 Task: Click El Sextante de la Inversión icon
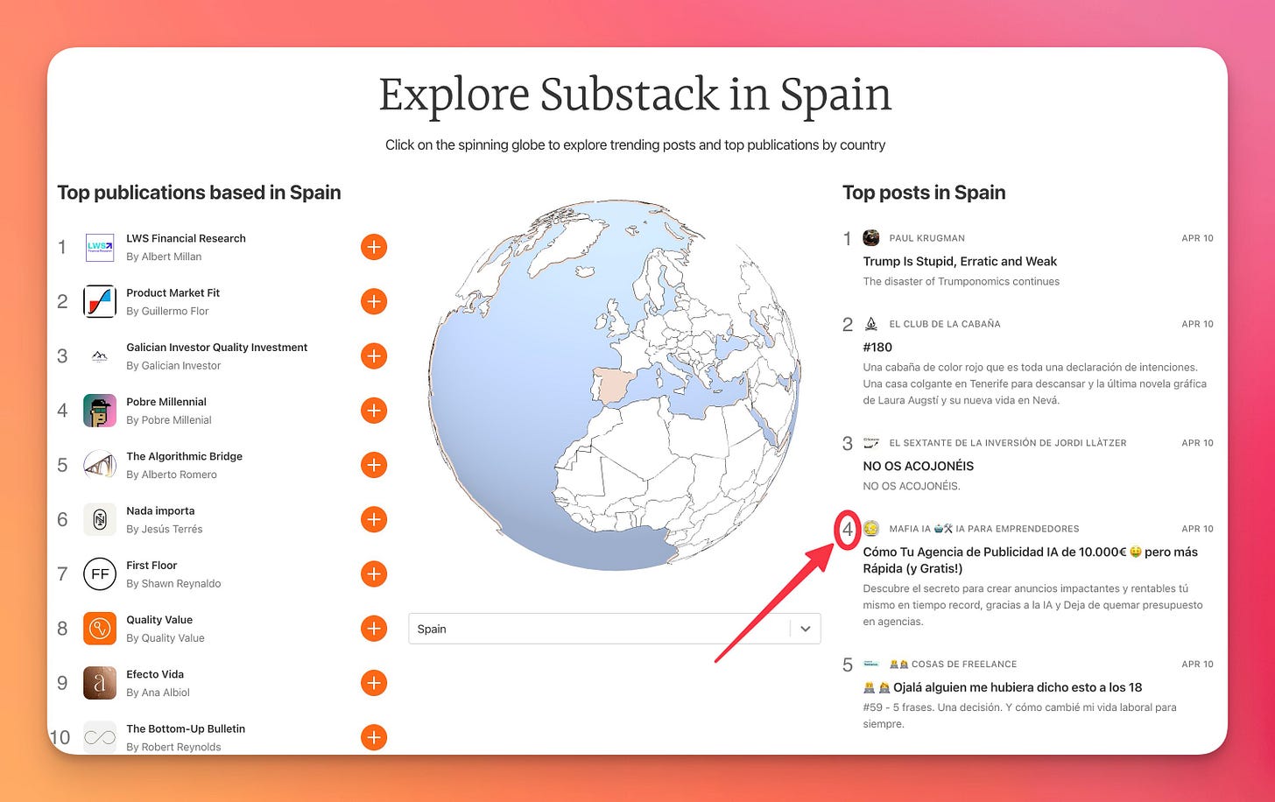(871, 442)
